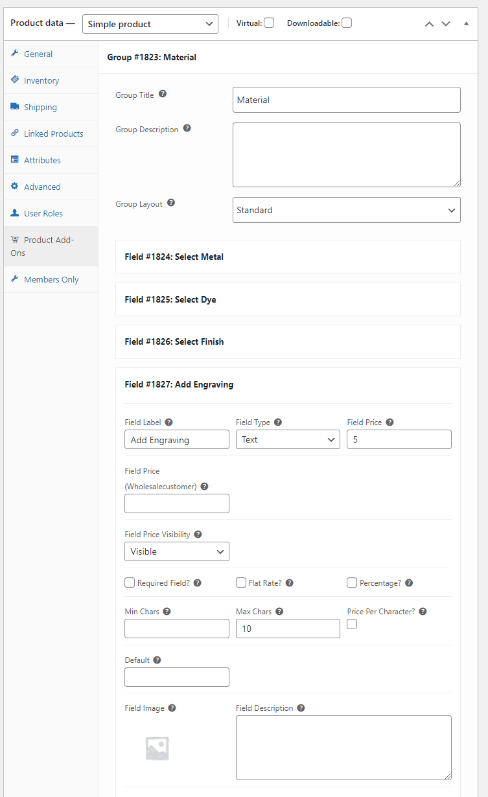Open the Group Layout dropdown
488x797 pixels.
pyautogui.click(x=346, y=210)
